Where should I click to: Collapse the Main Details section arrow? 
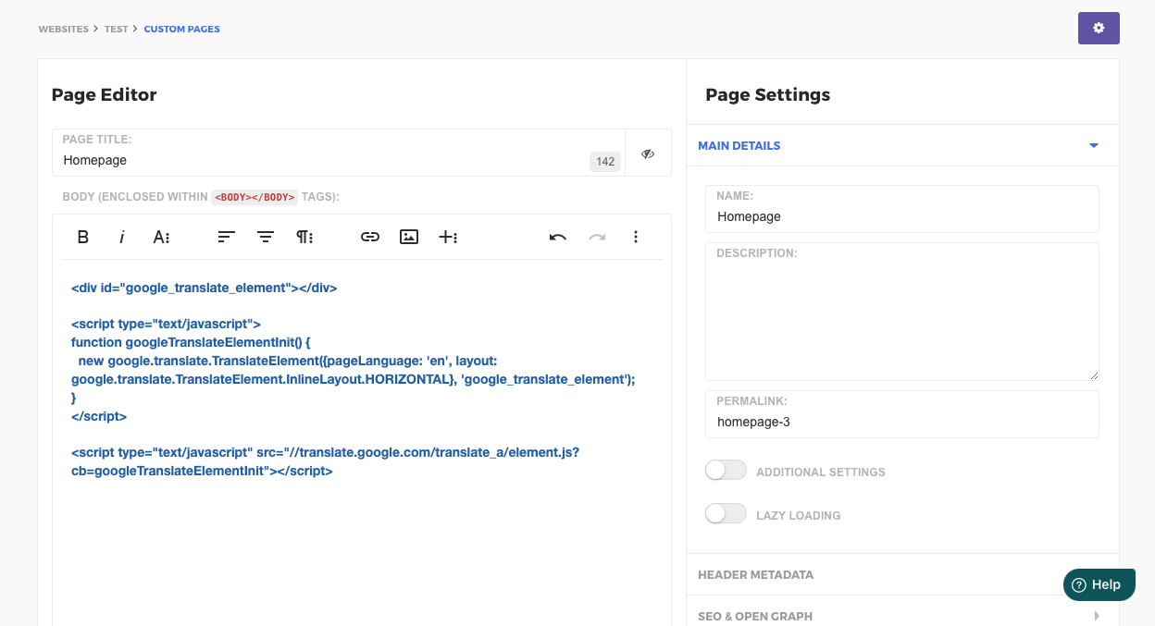coord(1094,146)
